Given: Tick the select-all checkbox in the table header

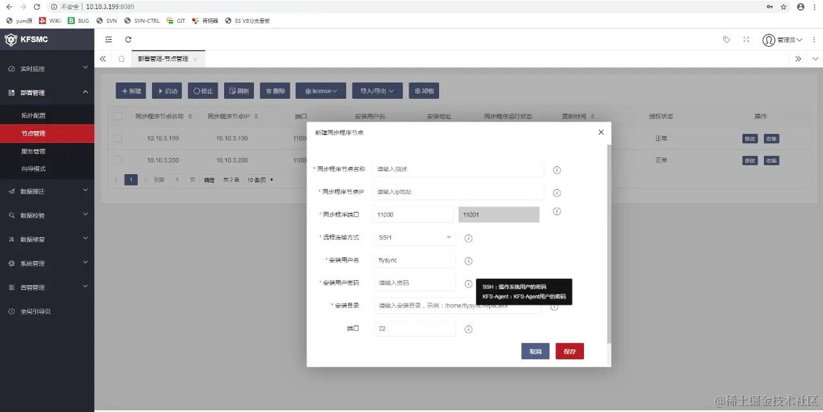Looking at the screenshot, I should pos(118,116).
